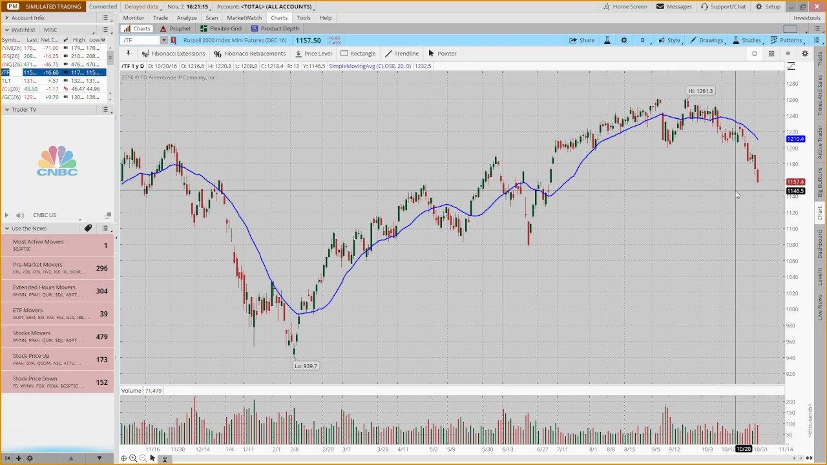827x465 pixels.
Task: Open the Trade main tab
Action: point(160,18)
